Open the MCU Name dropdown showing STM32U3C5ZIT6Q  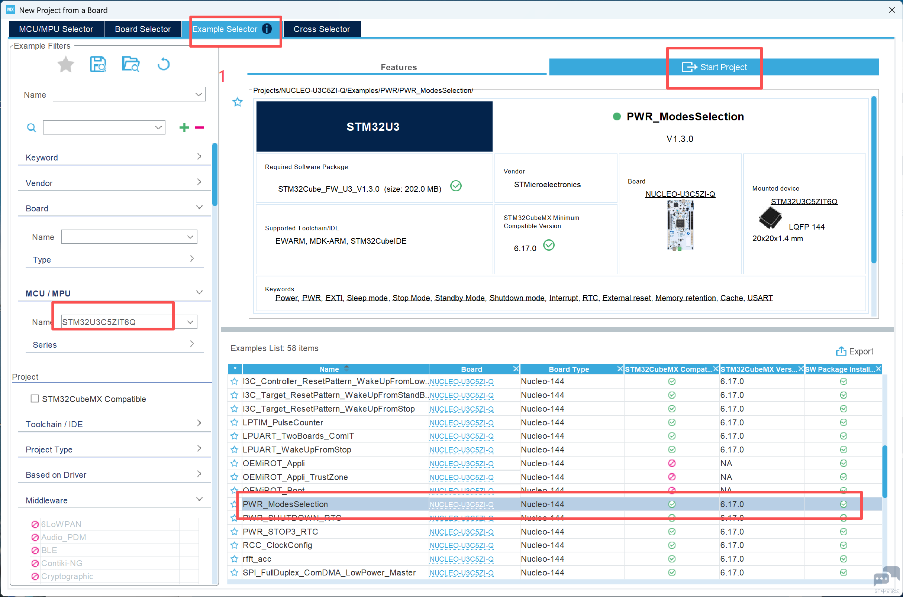coord(190,322)
